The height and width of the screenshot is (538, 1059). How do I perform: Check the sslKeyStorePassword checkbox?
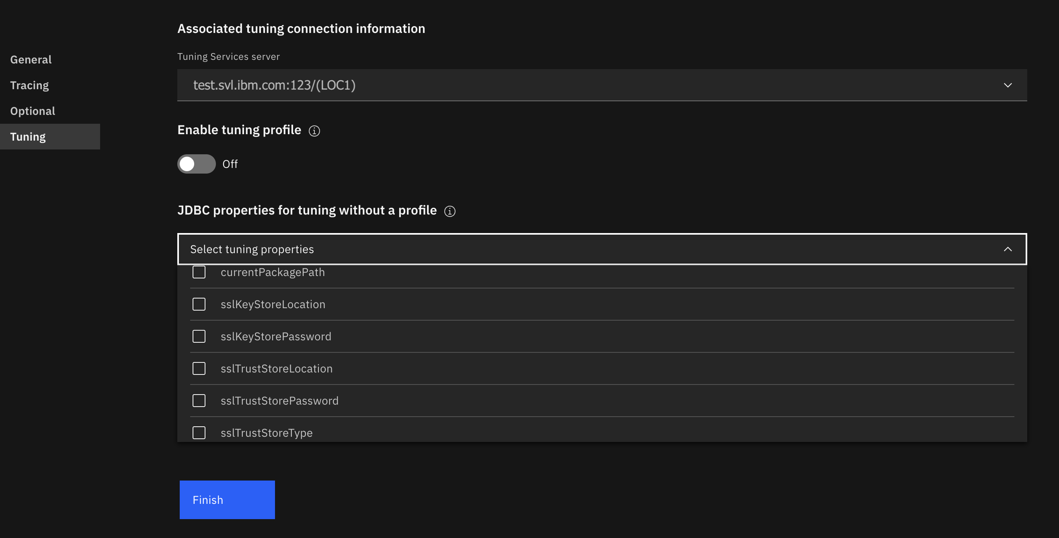coord(199,336)
